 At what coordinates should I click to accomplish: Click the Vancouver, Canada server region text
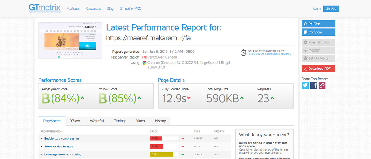pyautogui.click(x=162, y=57)
